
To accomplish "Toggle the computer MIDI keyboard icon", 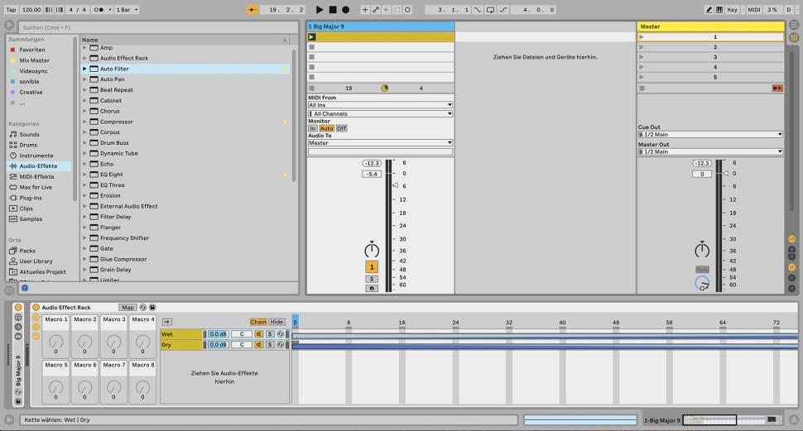I will 719,10.
